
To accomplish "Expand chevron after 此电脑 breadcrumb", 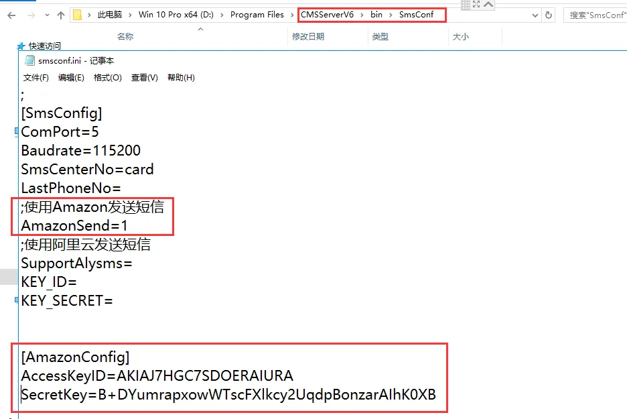I will 130,15.
